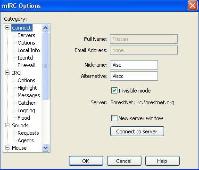Screen dimensions: 199x170
Task: Click the category list scrollbar thumb
Action: (45, 66)
